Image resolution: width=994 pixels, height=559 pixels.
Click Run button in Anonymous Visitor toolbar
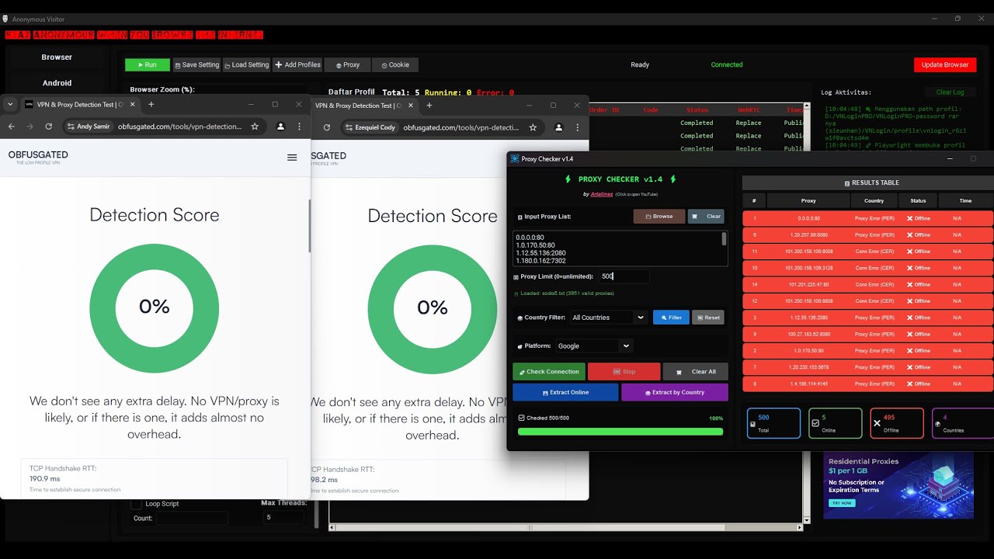coord(148,65)
